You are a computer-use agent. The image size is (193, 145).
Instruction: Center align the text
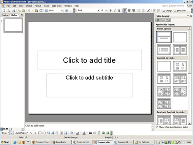pos(129,10)
